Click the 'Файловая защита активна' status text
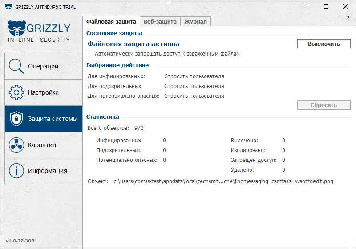Screen dimensions: 356x249 pos(133,44)
